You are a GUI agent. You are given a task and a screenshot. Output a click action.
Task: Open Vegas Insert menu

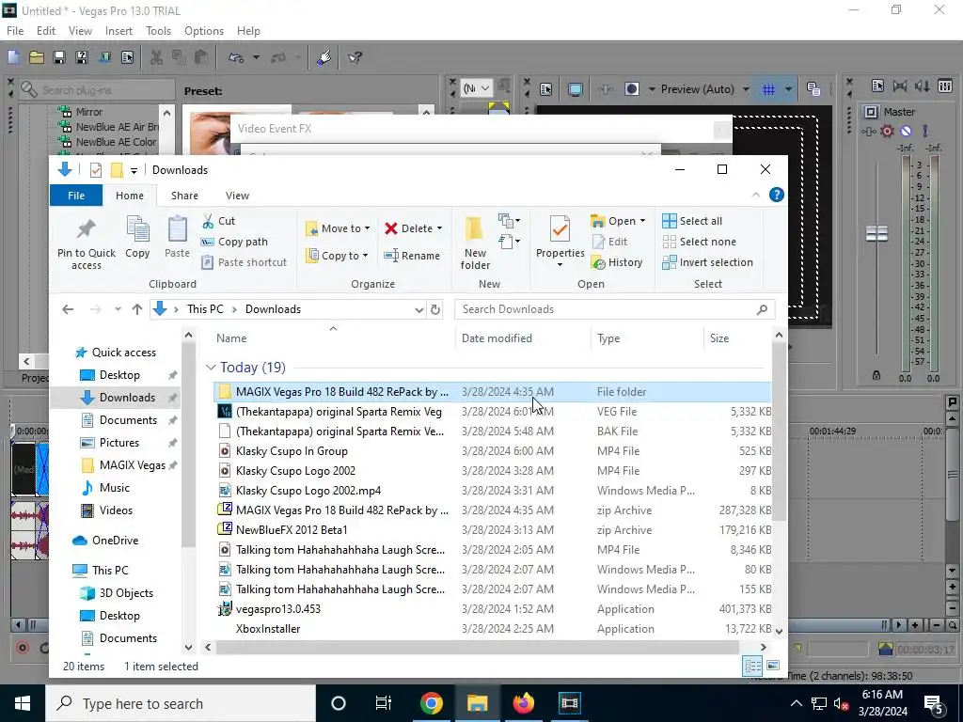coord(118,31)
